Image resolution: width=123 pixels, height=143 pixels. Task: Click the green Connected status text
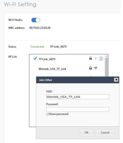click(37, 47)
